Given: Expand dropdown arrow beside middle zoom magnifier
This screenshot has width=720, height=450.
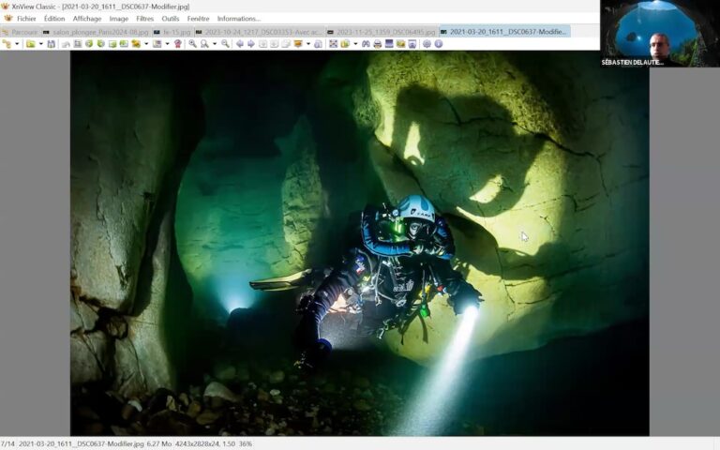Looking at the screenshot, I should point(215,44).
